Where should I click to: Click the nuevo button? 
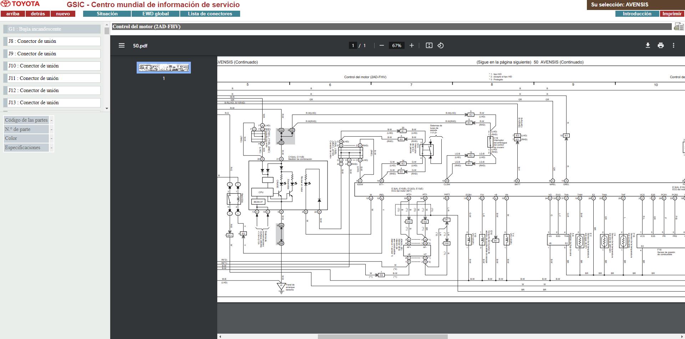(x=63, y=14)
